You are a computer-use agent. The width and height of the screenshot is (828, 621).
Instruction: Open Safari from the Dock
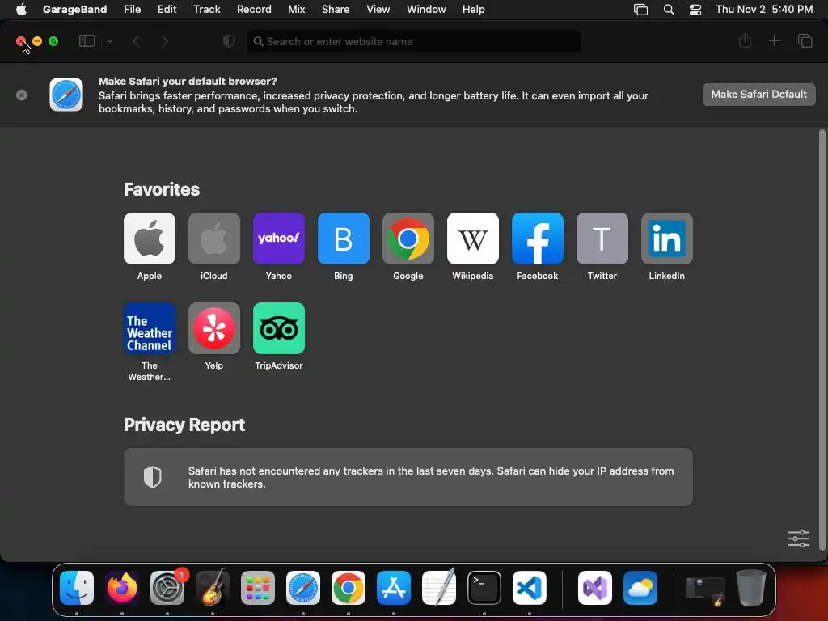pos(303,588)
